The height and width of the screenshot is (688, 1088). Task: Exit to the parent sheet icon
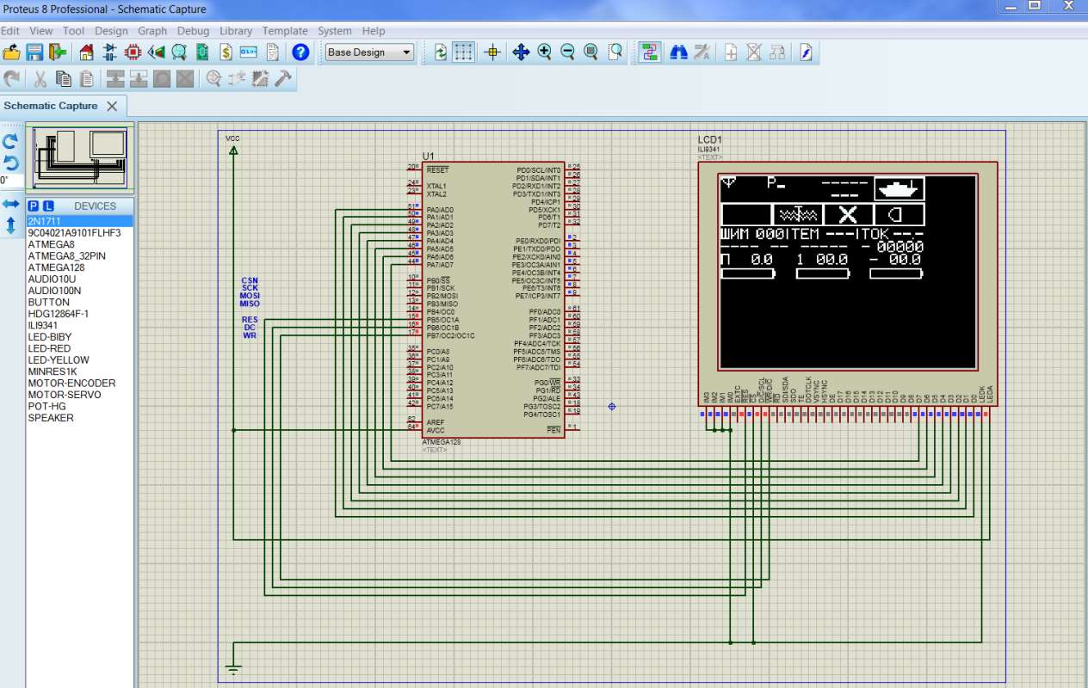pos(777,52)
